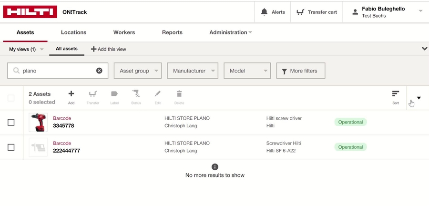Toggle the select-all assets checkbox
This screenshot has height=206, width=429.
(11, 98)
